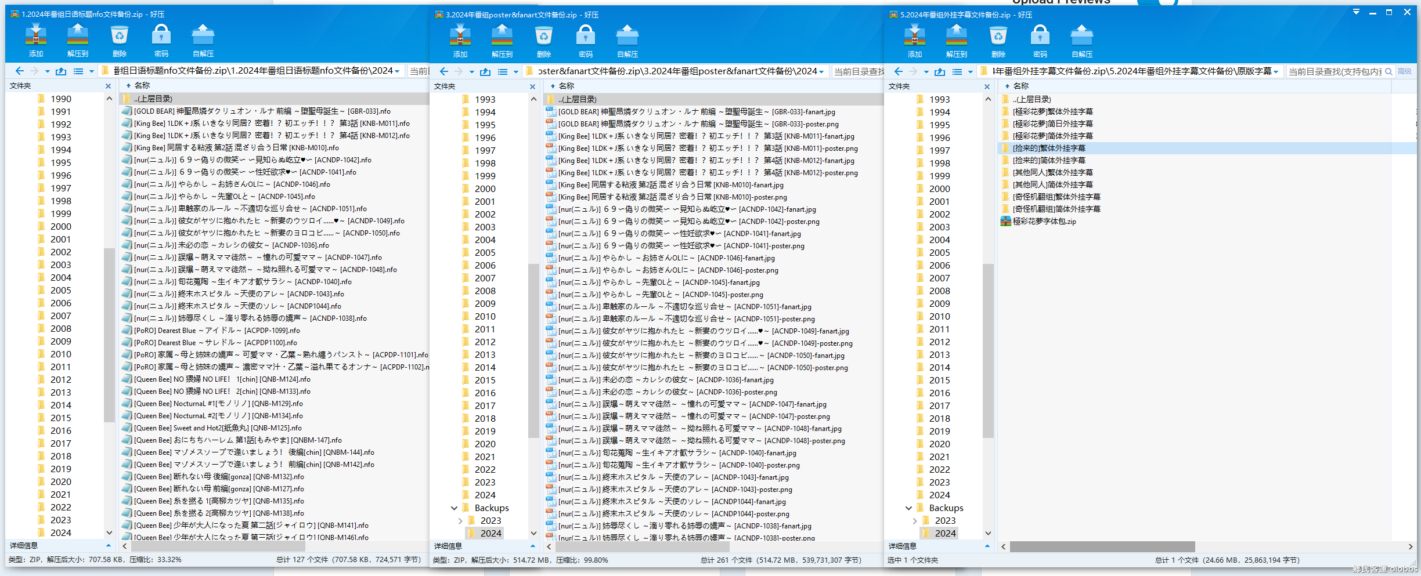Sort by 名称 column in nfo window
Screen dimensions: 1421x576
(x=142, y=85)
